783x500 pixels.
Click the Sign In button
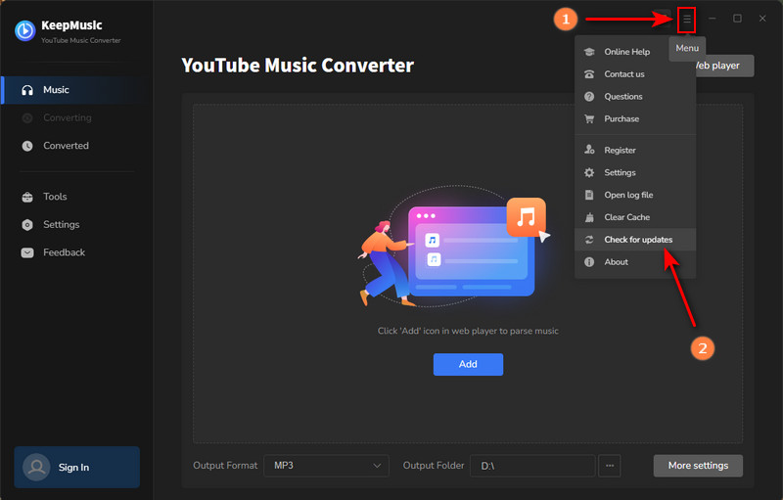point(77,467)
